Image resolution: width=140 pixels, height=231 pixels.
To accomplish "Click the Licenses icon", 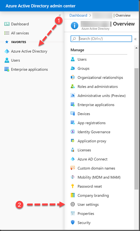I will click(x=73, y=150).
